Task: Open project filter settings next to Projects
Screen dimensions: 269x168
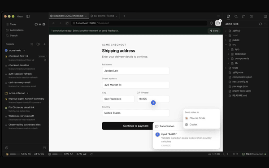Action: point(32,44)
